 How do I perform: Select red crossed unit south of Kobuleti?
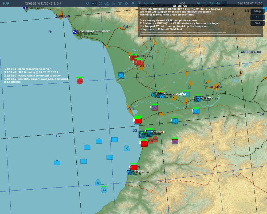[x=144, y=144]
